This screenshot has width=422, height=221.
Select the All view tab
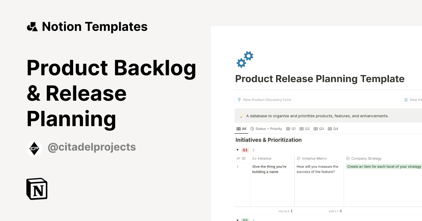pos(242,128)
